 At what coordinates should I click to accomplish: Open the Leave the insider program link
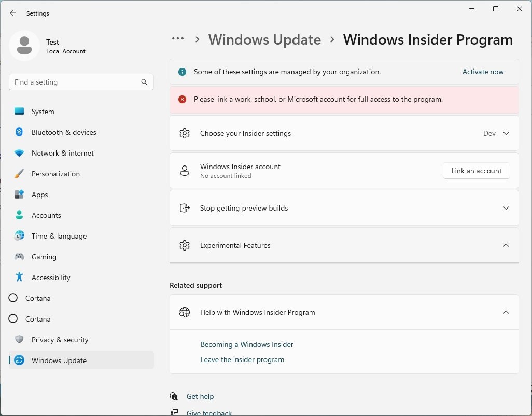pyautogui.click(x=242, y=359)
